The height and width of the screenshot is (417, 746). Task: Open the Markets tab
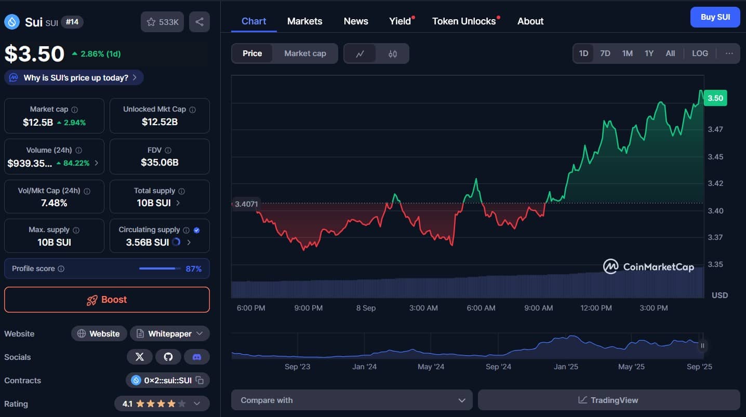pos(304,21)
